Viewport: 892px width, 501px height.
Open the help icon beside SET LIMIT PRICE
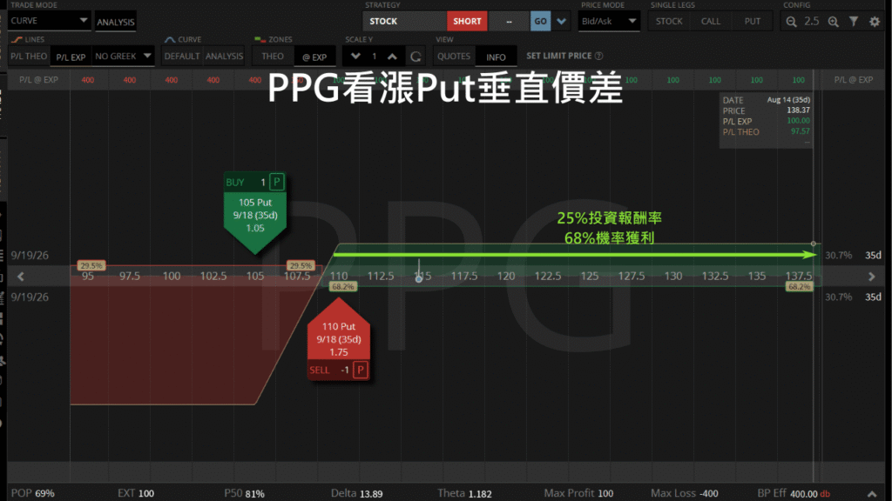598,56
